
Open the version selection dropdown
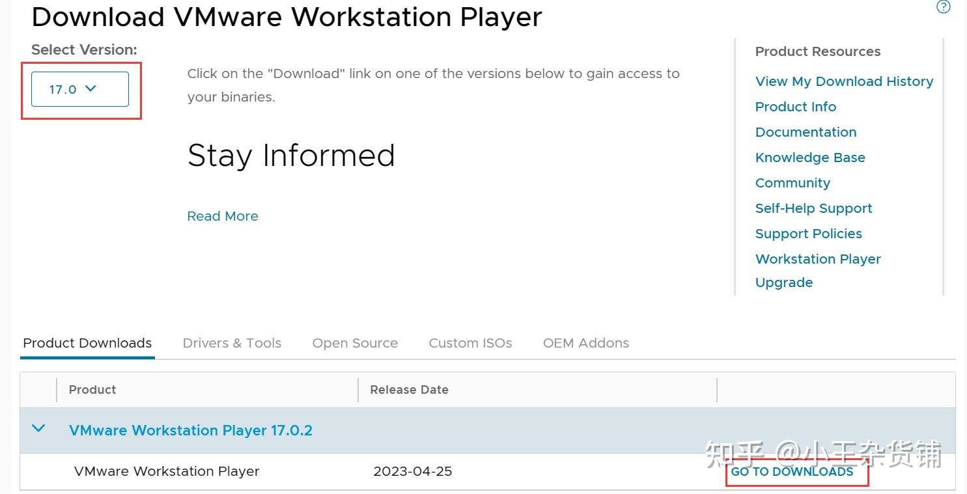tap(79, 89)
